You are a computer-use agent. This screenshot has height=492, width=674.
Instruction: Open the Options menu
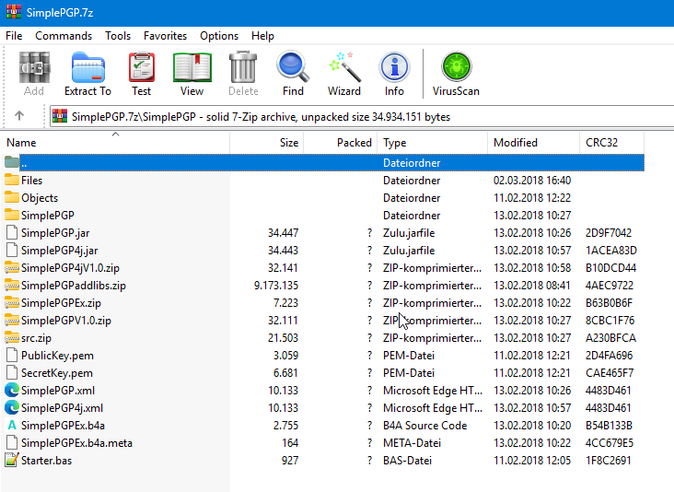(x=219, y=36)
